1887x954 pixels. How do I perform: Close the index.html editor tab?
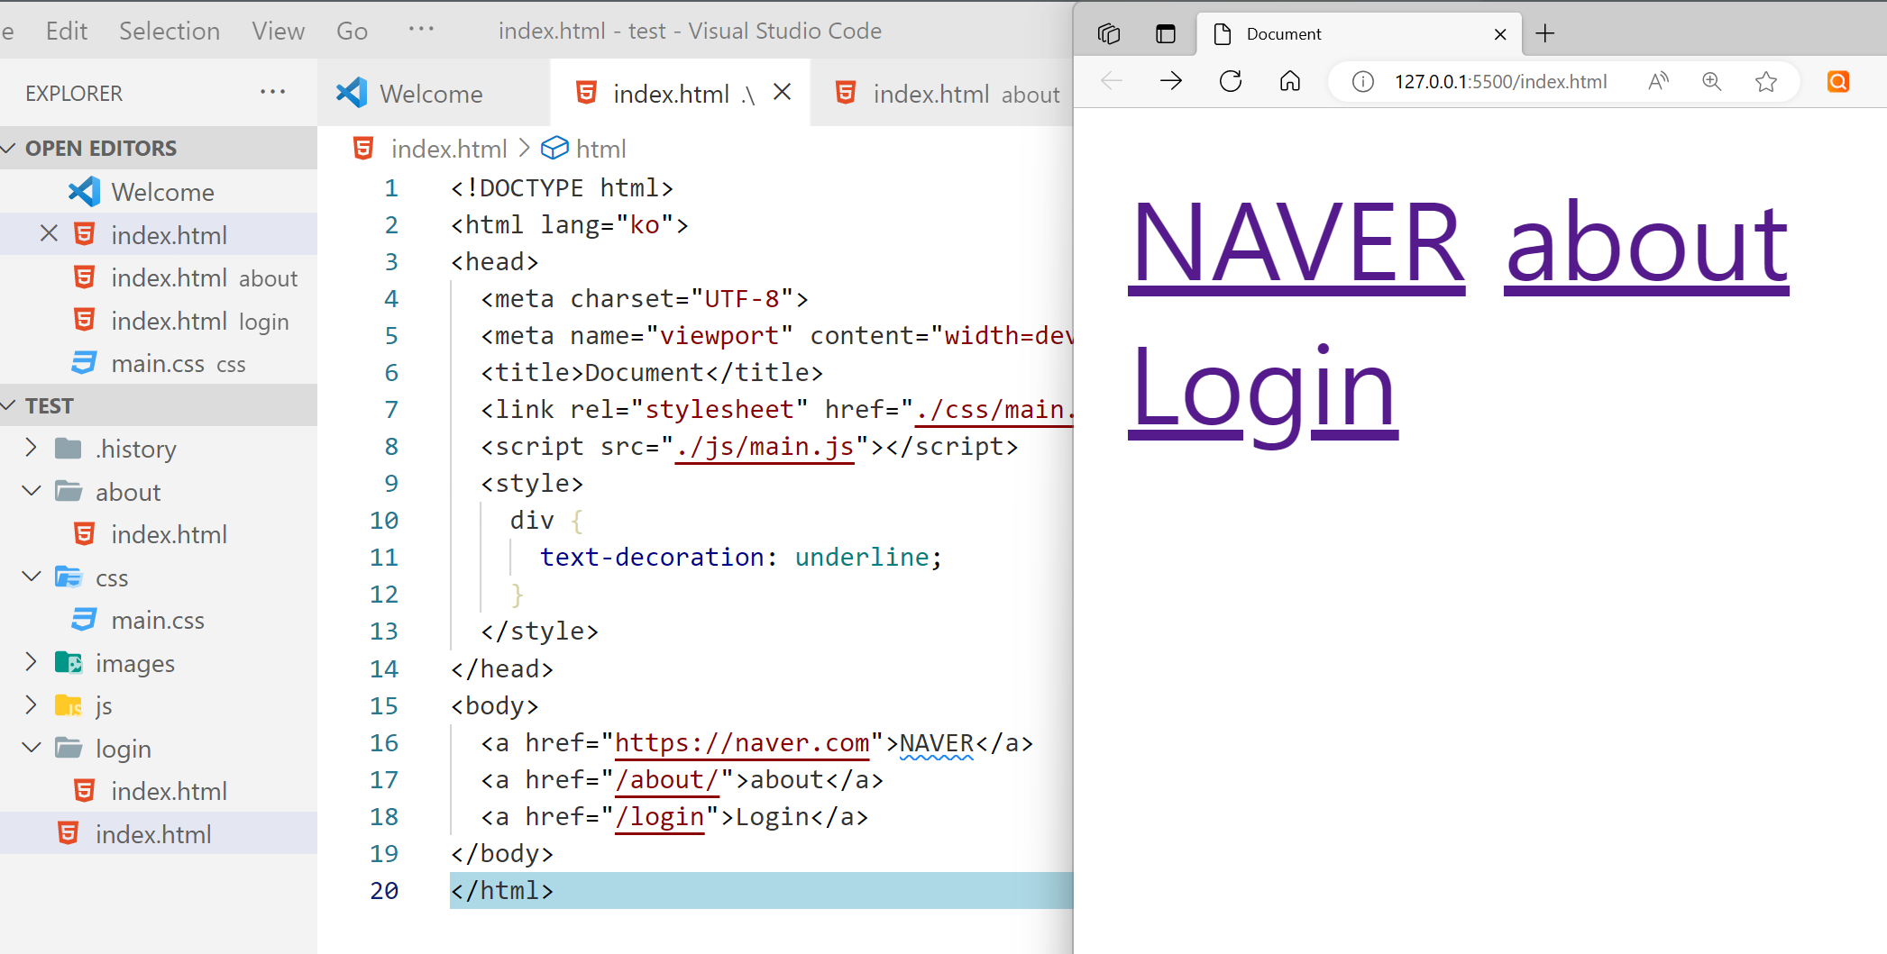click(783, 92)
